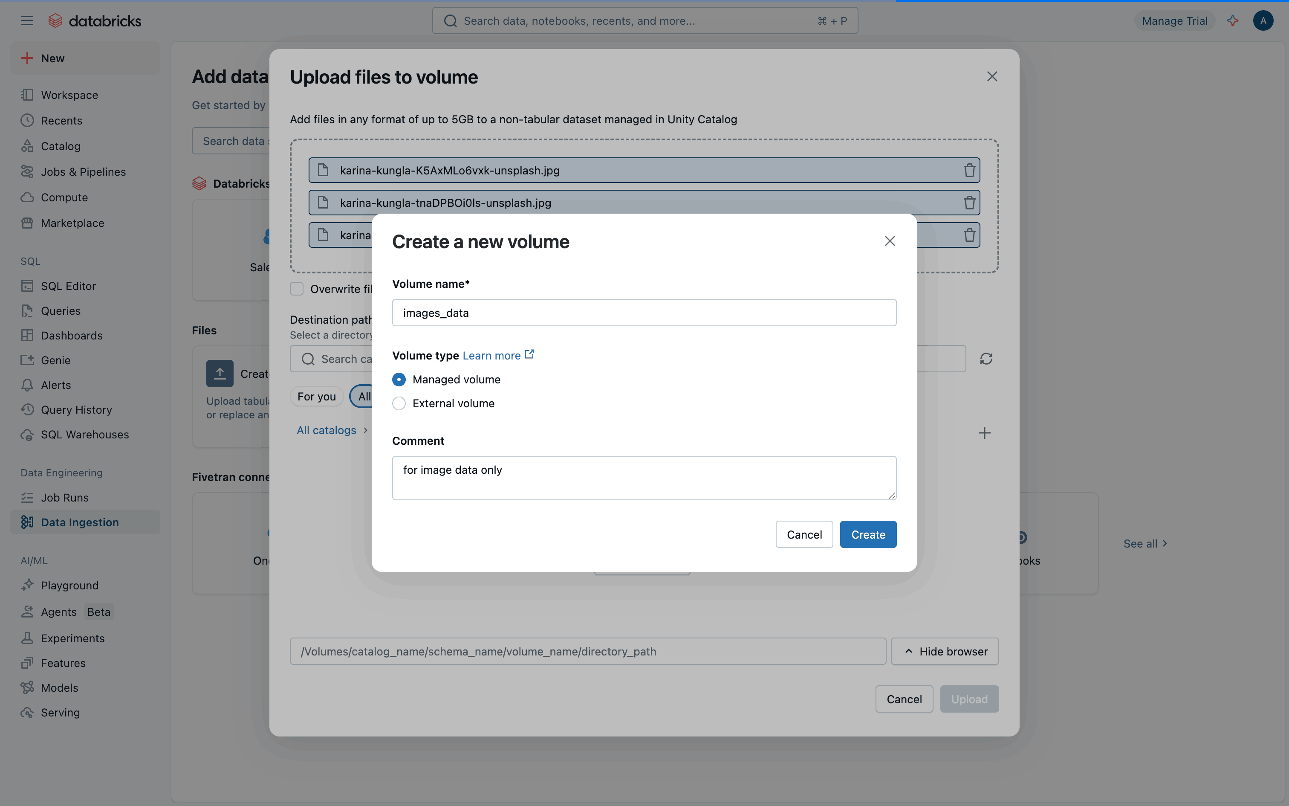Viewport: 1289px width, 806px height.
Task: Click inside the Comment text area
Action: coord(644,478)
